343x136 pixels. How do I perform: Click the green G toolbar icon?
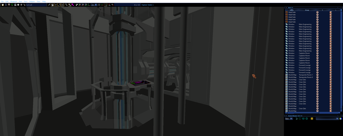pyautogui.click(x=12, y=5)
